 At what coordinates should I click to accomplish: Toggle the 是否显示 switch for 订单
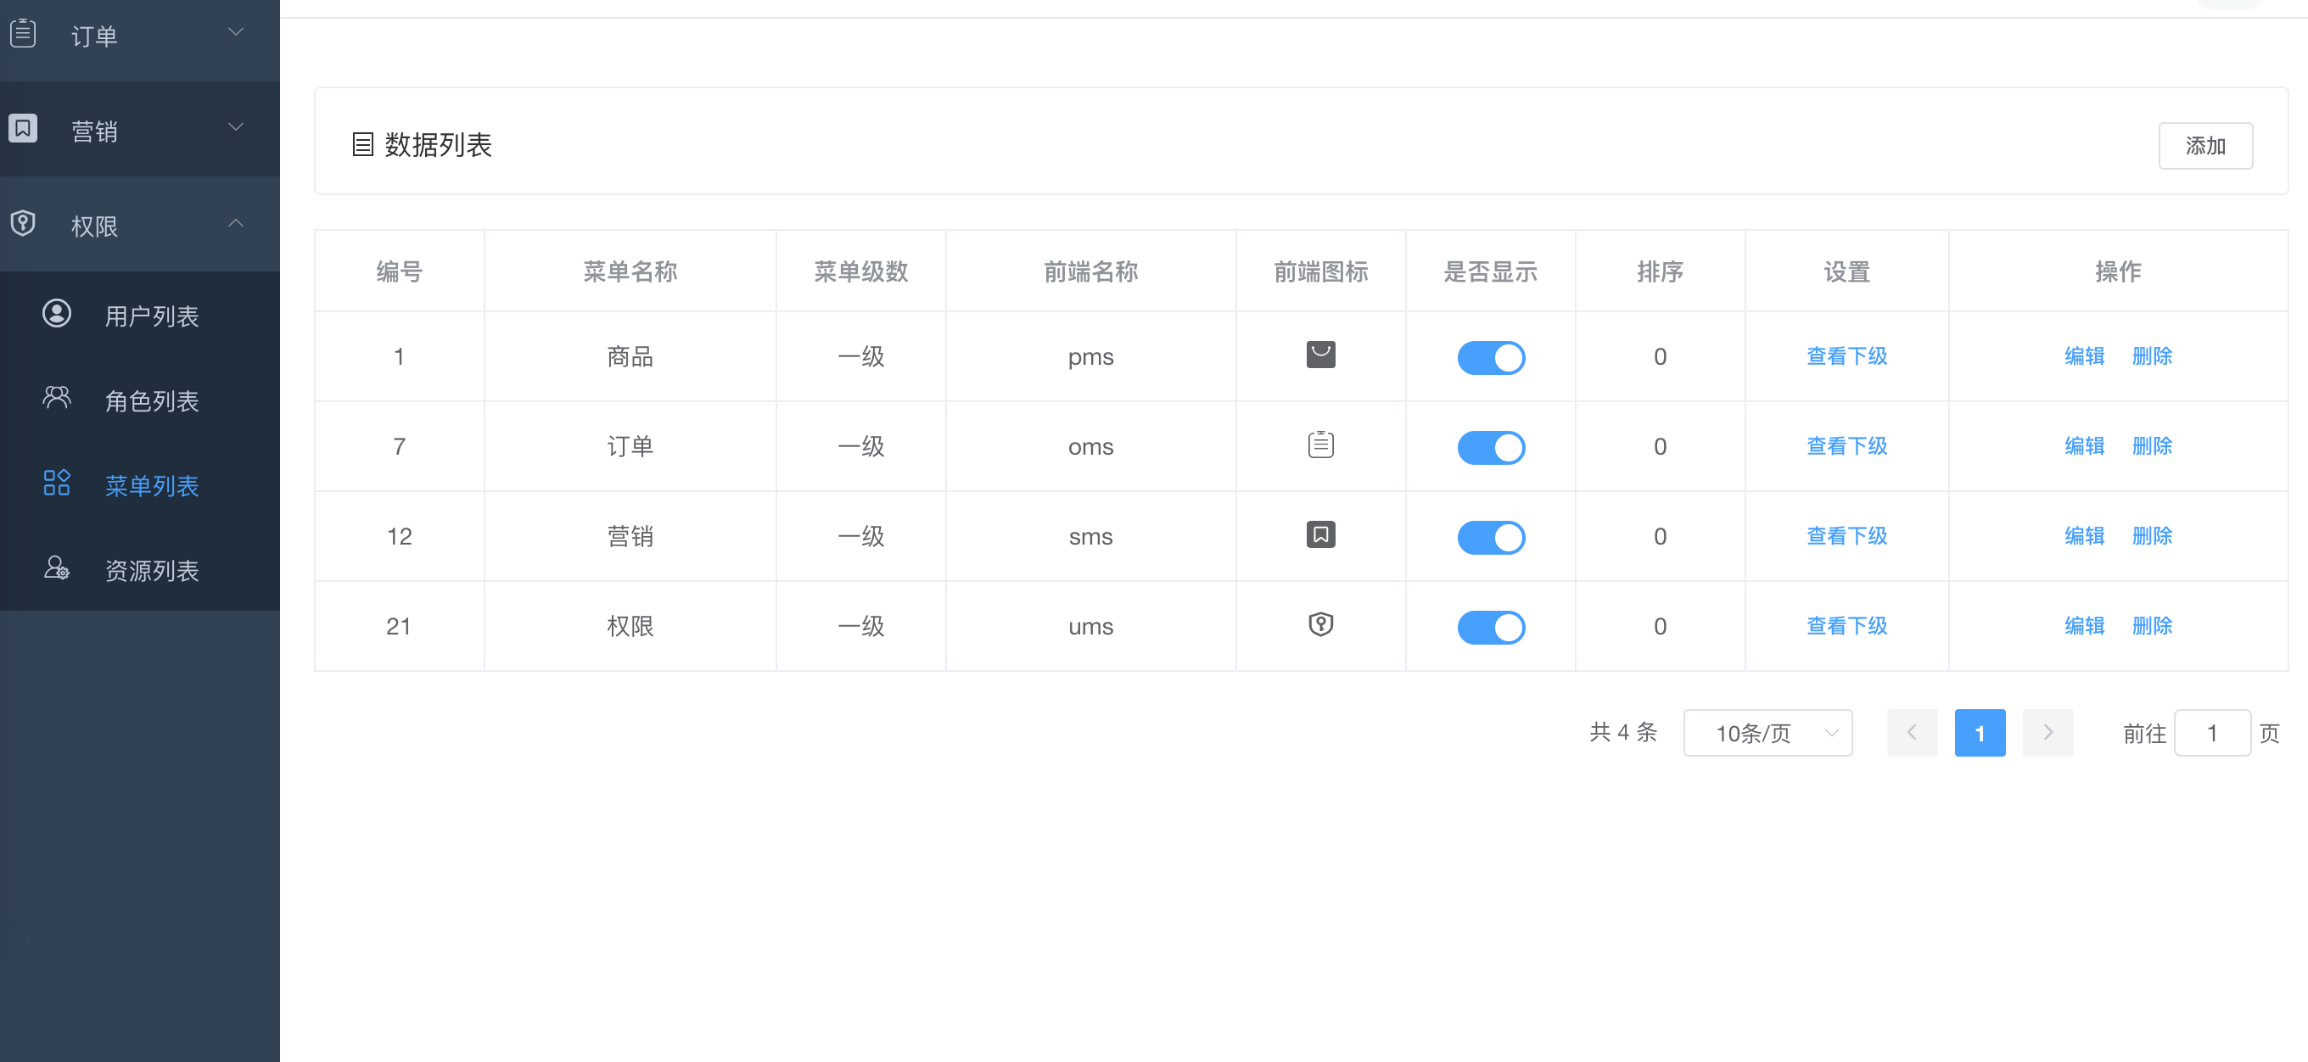[x=1491, y=448]
